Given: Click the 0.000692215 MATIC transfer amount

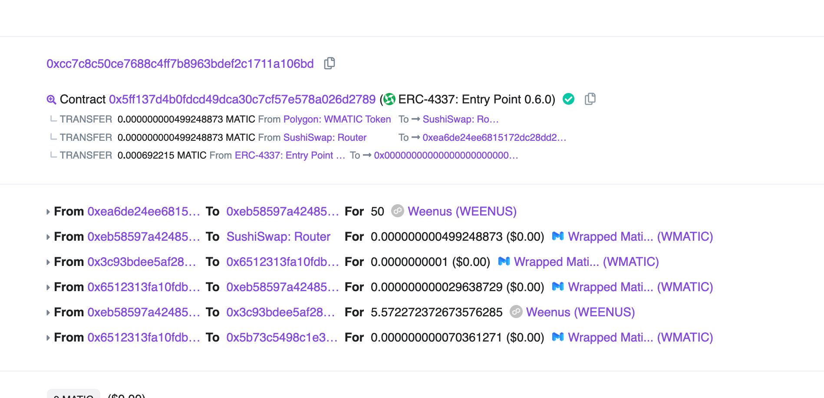Looking at the screenshot, I should click(x=162, y=155).
